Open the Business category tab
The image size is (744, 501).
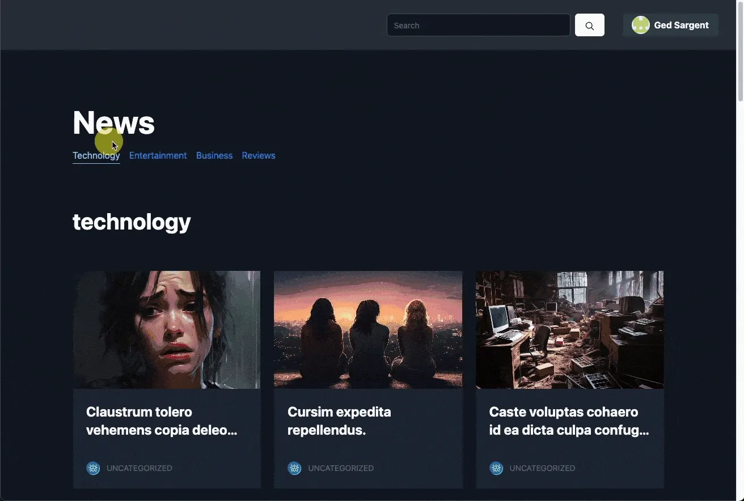click(214, 156)
